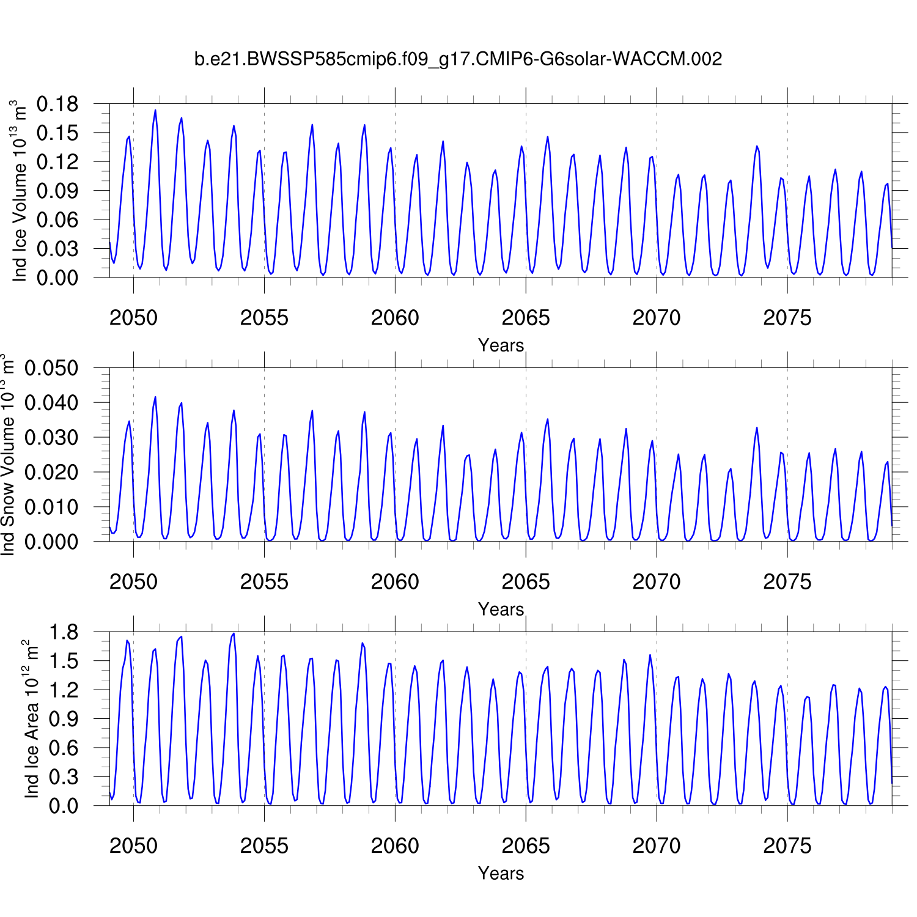Click the 2055 tick label under the snow volume plot
Screen dimensions: 917x917
264,582
